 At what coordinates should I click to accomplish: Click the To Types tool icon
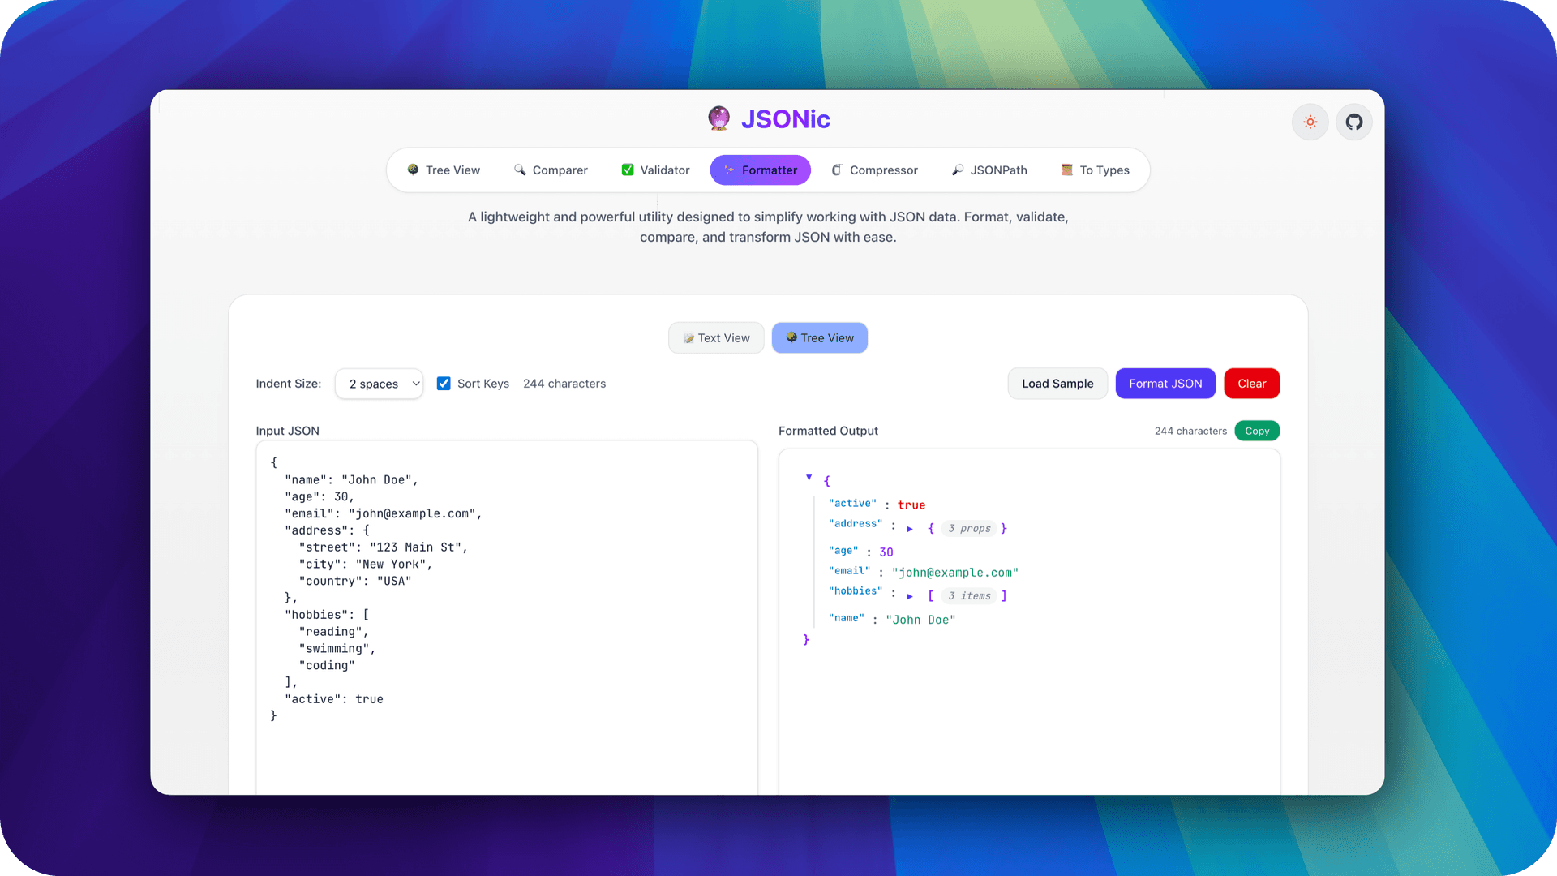[x=1066, y=170]
